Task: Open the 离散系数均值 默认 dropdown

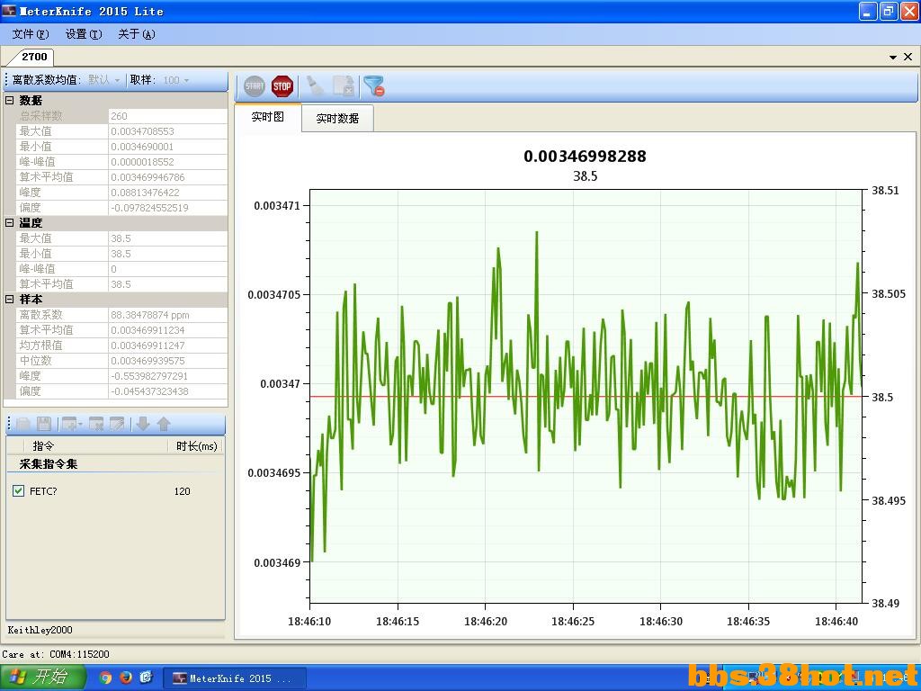Action: 104,80
